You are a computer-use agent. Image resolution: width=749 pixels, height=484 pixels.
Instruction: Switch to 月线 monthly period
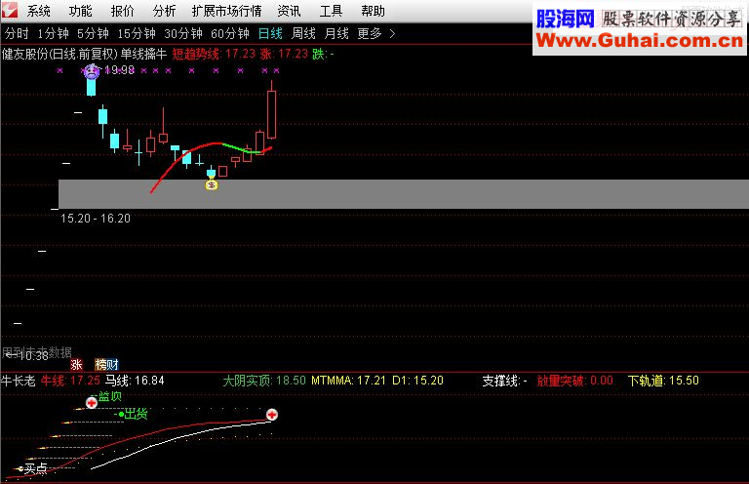click(336, 34)
